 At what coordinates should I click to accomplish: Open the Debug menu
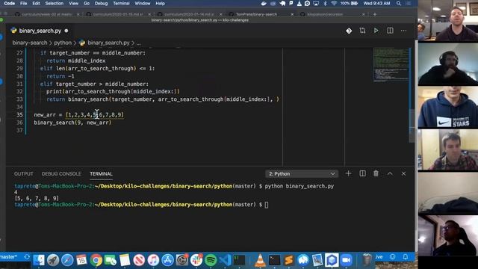(x=101, y=3)
